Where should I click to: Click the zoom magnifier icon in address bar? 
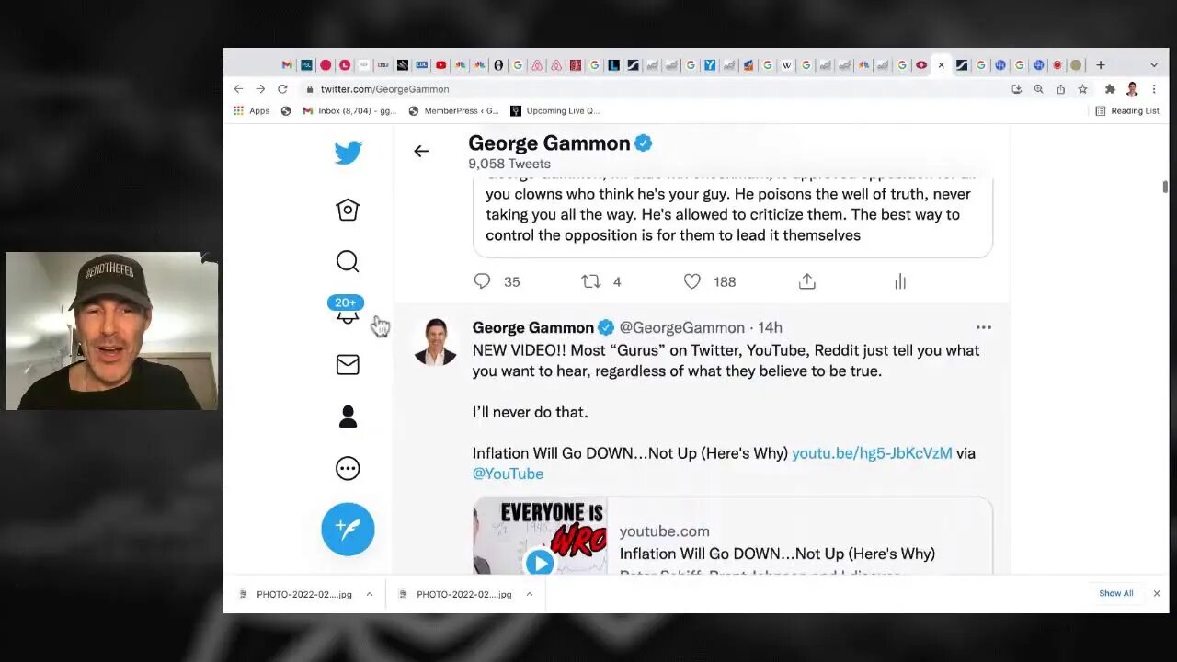coord(1039,89)
